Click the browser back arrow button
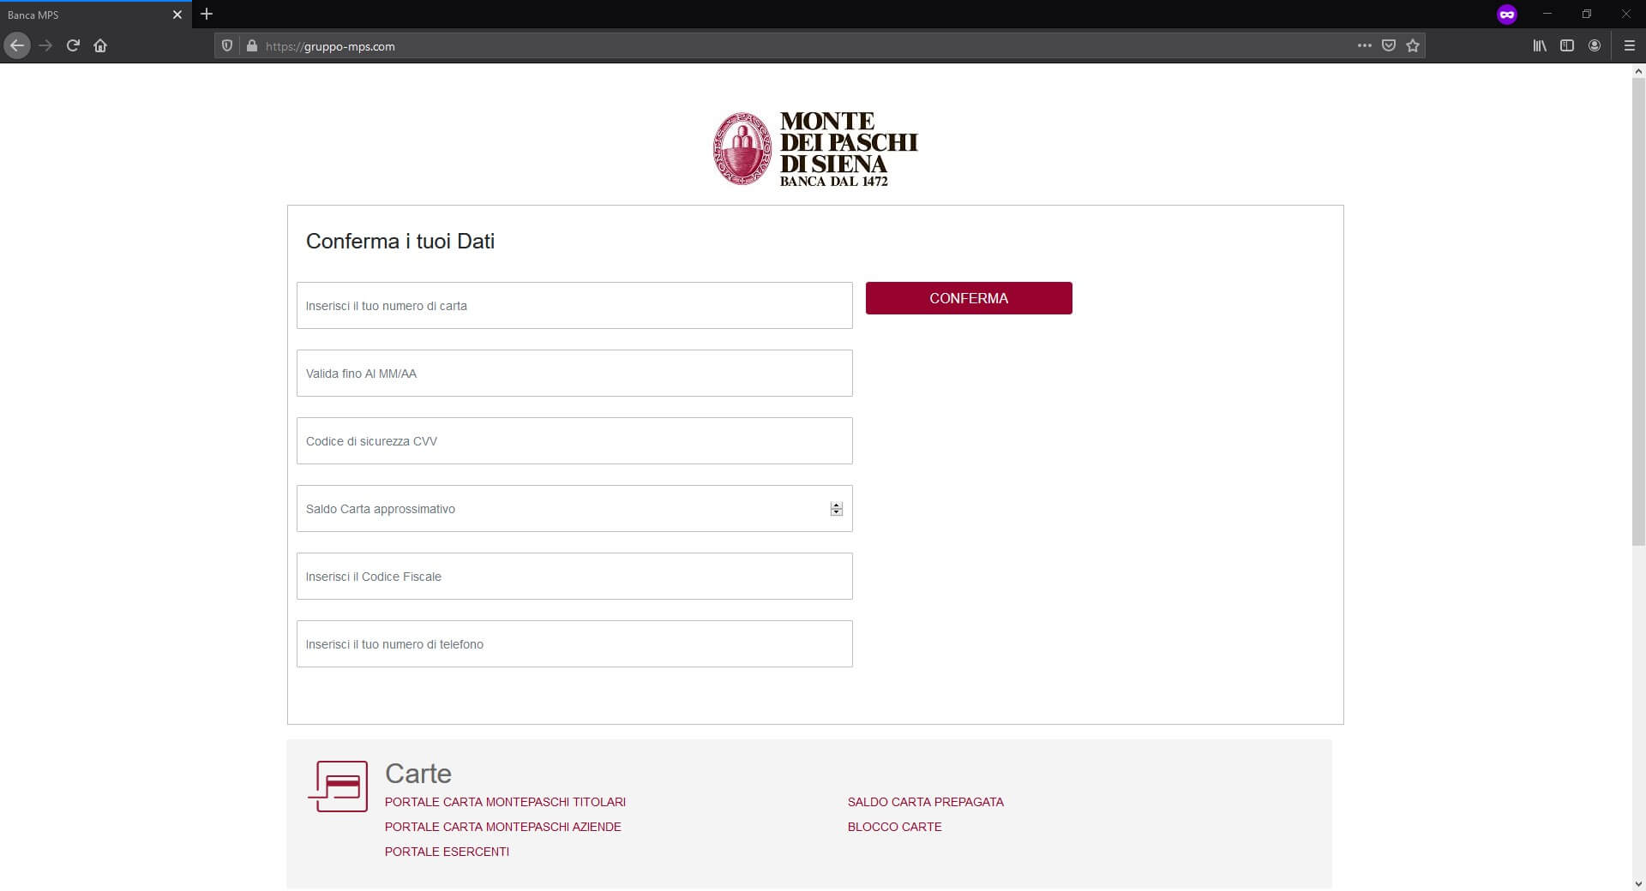Image resolution: width=1646 pixels, height=891 pixels. pyautogui.click(x=17, y=45)
